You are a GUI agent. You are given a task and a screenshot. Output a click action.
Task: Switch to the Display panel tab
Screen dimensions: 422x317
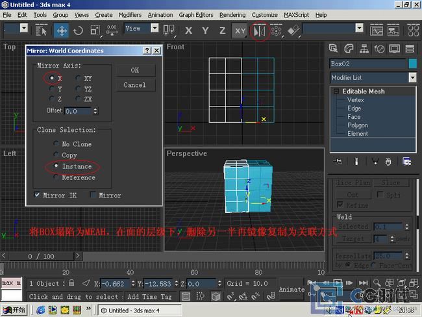pyautogui.click(x=394, y=49)
